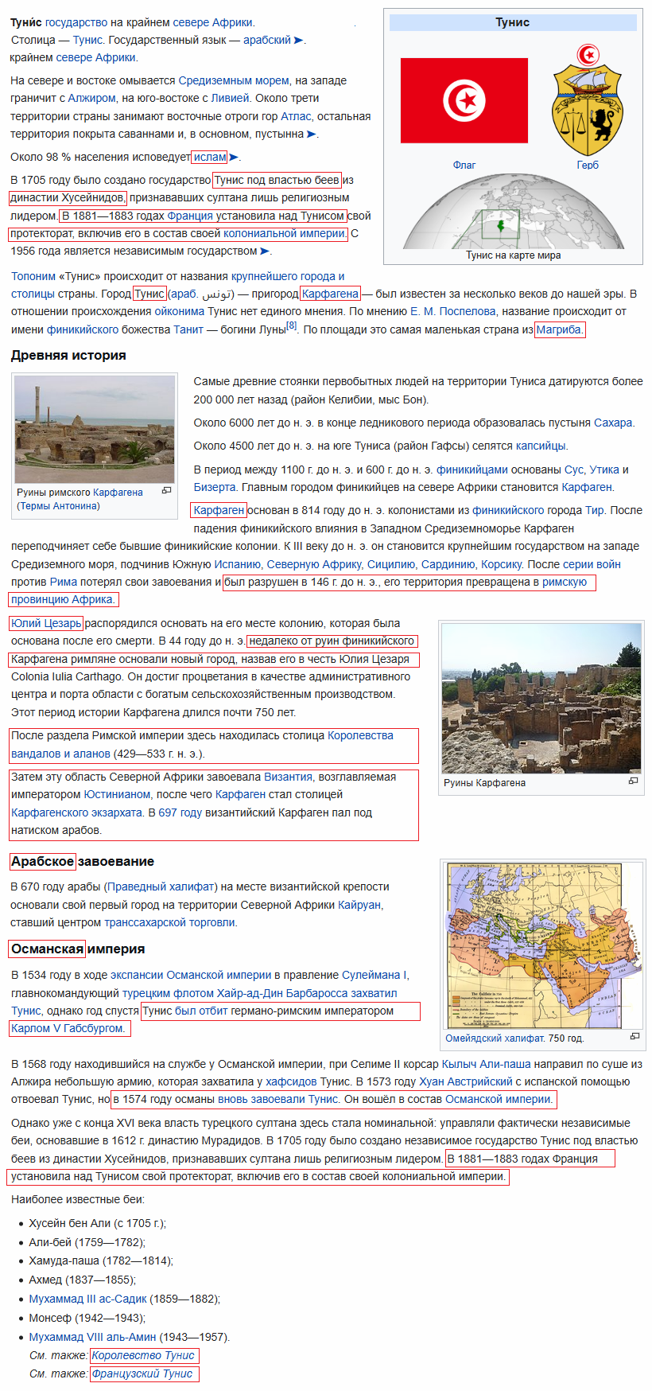Open the 'Танит' deity link

[188, 329]
